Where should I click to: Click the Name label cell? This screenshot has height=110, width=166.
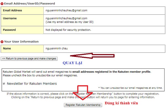[x=22, y=49]
